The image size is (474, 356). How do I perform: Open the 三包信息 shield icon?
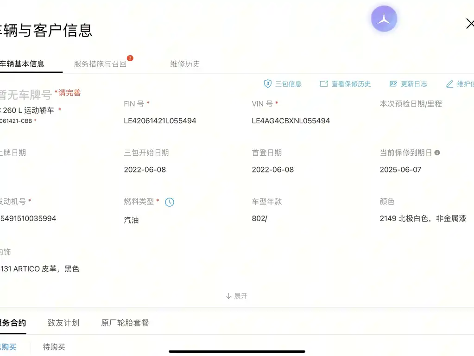(x=267, y=84)
